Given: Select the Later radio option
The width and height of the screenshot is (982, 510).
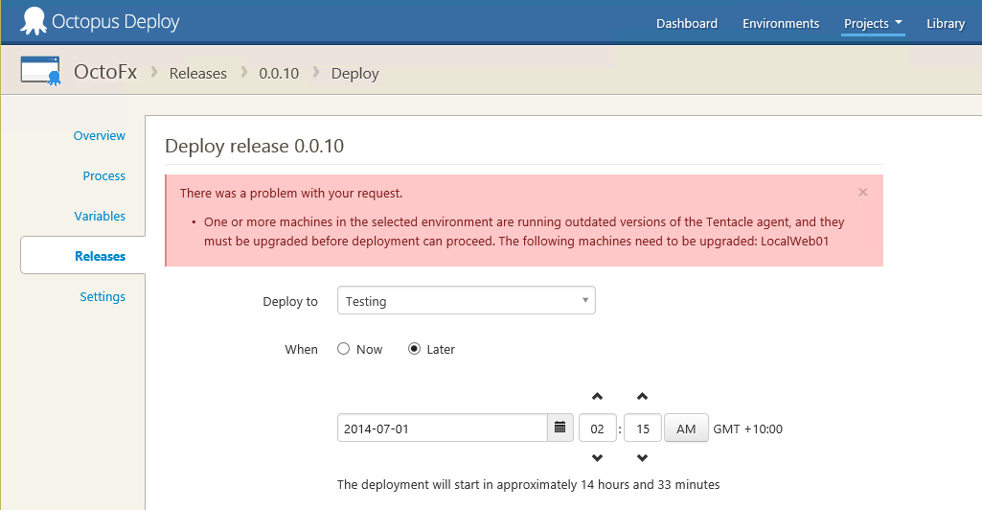Looking at the screenshot, I should pyautogui.click(x=415, y=349).
